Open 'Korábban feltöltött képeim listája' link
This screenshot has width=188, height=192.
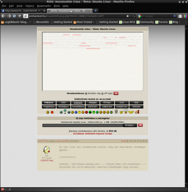(93, 133)
